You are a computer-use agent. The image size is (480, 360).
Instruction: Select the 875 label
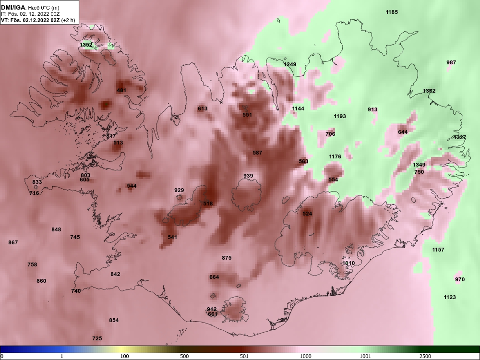point(227,258)
